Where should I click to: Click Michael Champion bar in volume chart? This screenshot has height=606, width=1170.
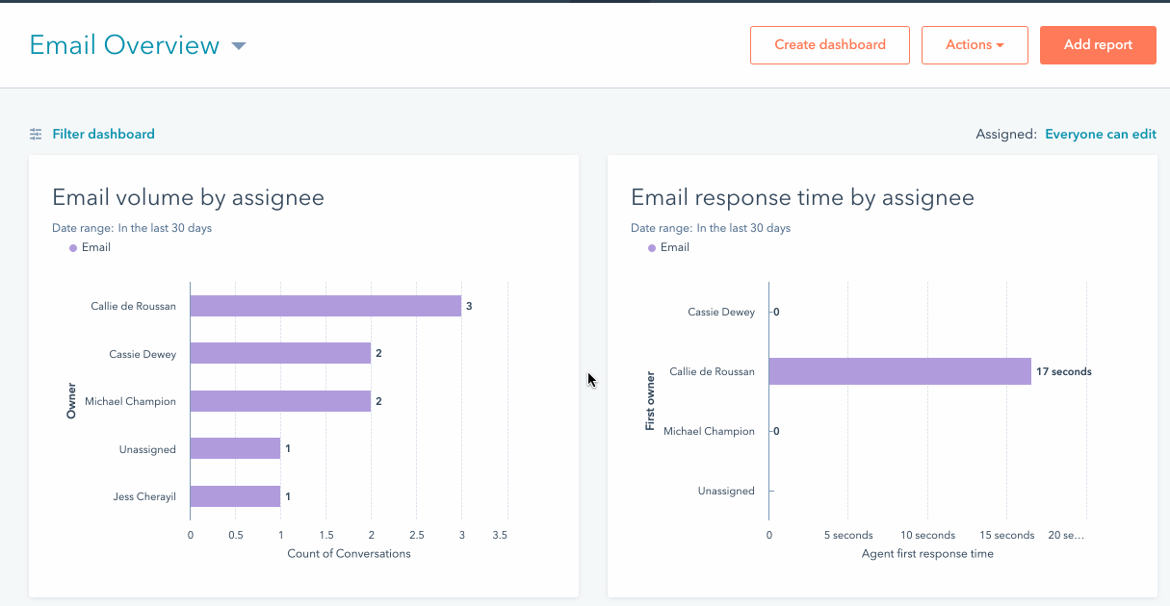click(x=280, y=401)
